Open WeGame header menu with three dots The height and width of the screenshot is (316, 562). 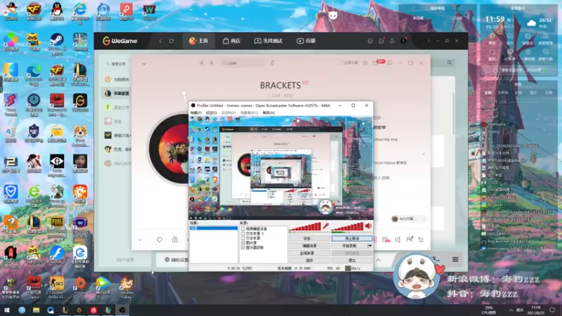(429, 41)
